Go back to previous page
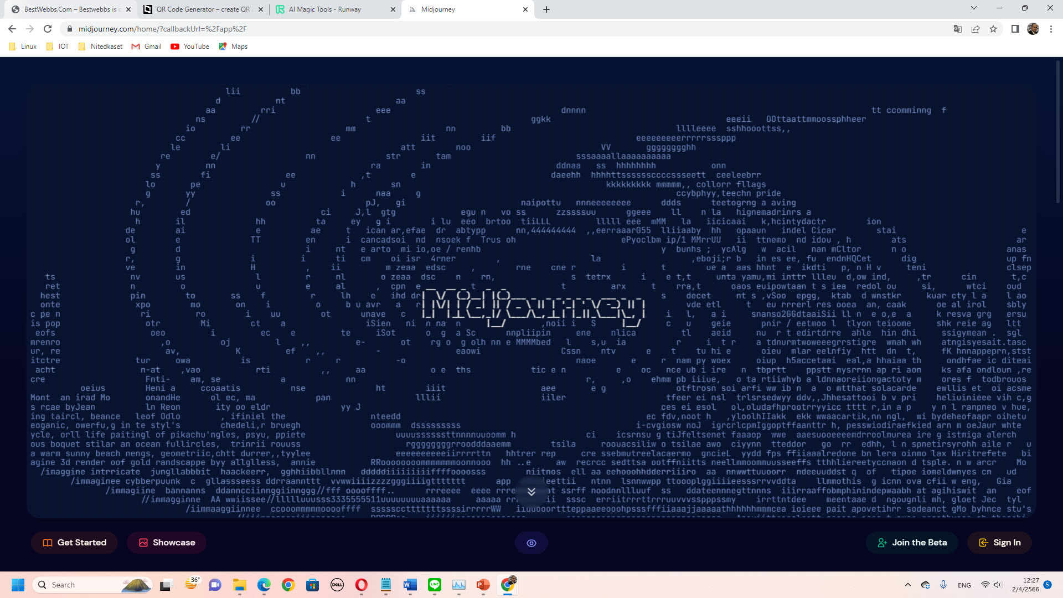1063x598 pixels. tap(12, 29)
